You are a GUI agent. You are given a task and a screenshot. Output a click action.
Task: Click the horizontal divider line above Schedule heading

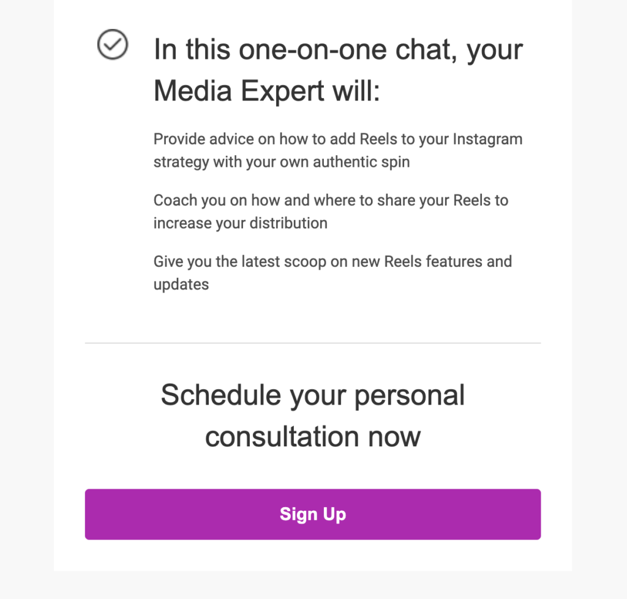click(x=313, y=343)
